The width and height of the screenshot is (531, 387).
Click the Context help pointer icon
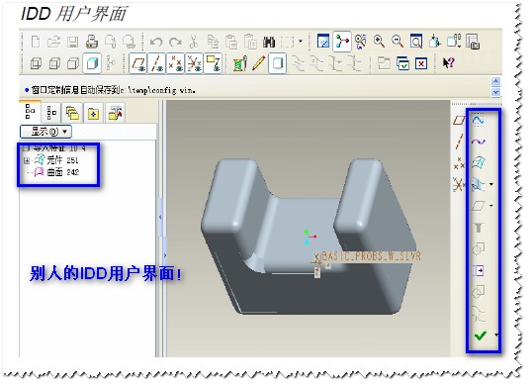click(448, 63)
